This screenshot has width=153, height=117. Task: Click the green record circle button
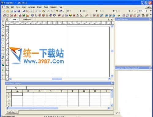3,65
